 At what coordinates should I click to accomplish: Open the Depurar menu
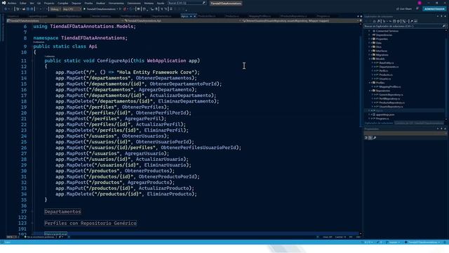[76, 3]
